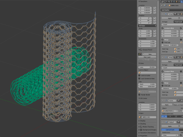Switch to Scene properties tab icon
Image resolution: width=183 pixels, height=137 pixels.
point(172,2)
